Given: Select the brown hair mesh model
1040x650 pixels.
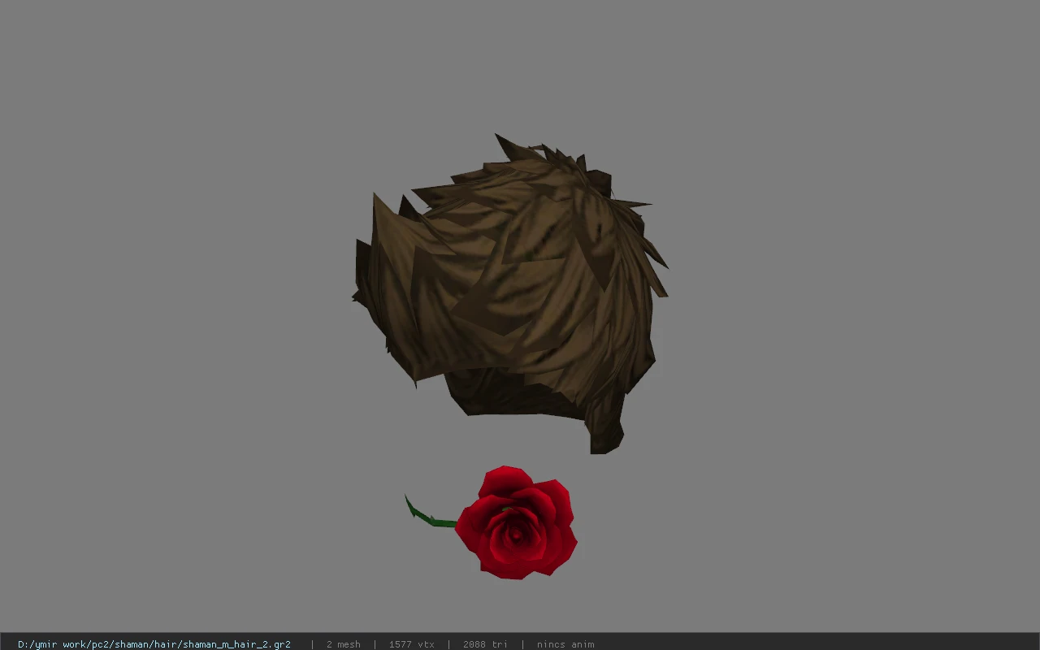Looking at the screenshot, I should pyautogui.click(x=510, y=292).
